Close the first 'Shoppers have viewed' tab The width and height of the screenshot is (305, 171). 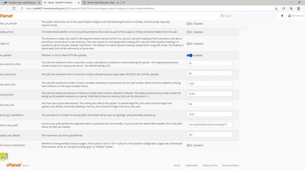pyautogui.click(x=39, y=3)
